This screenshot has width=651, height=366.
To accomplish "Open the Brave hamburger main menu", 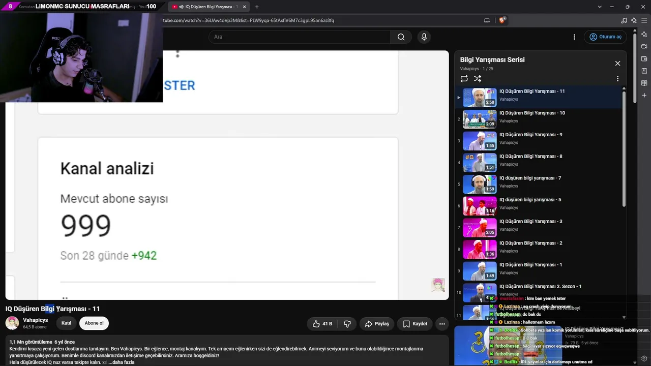I will click(x=644, y=20).
